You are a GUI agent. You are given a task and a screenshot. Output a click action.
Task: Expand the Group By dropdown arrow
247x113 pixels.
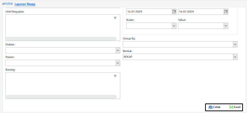coord(235,44)
